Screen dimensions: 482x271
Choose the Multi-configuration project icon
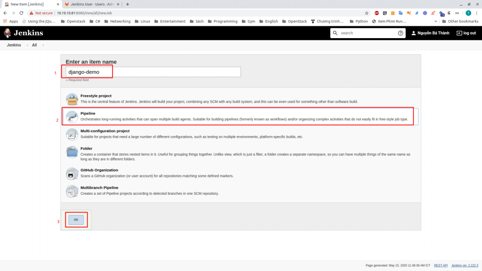point(72,134)
